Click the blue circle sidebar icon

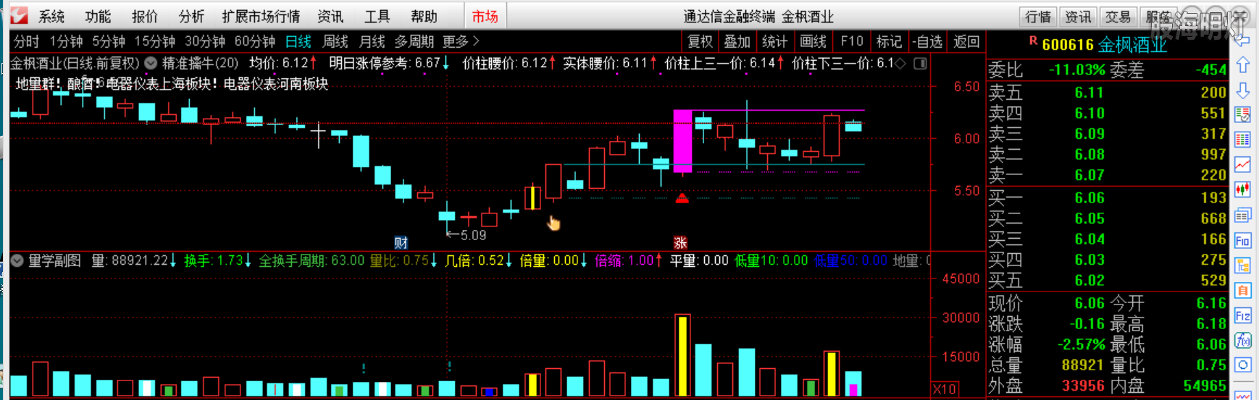point(1243,365)
